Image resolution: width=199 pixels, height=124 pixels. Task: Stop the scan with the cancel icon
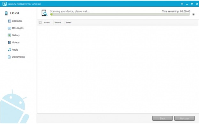194,14
